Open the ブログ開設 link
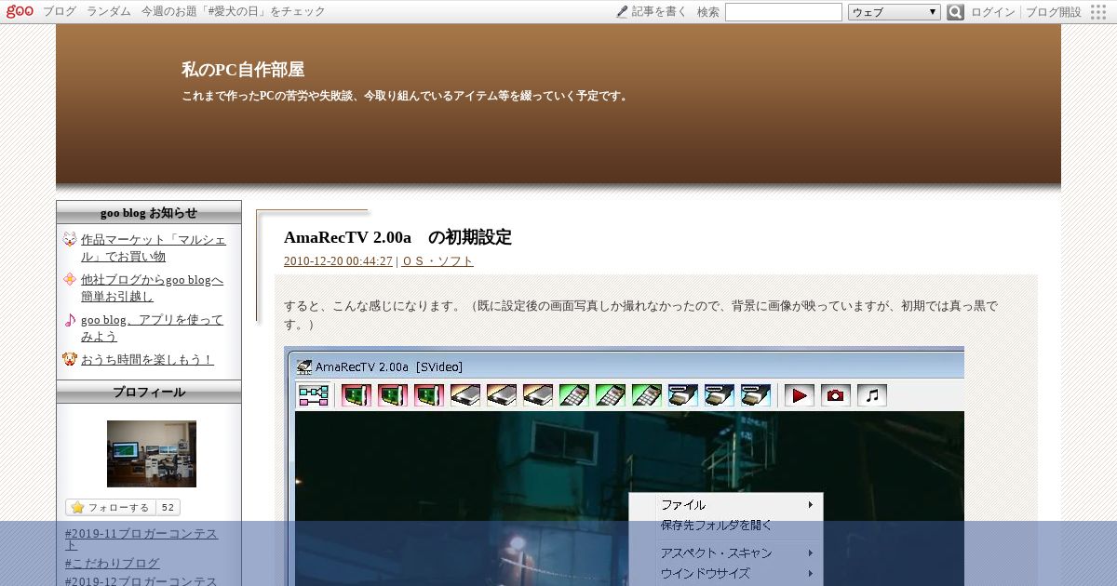Screen dimensions: 1117x586 click(1054, 12)
